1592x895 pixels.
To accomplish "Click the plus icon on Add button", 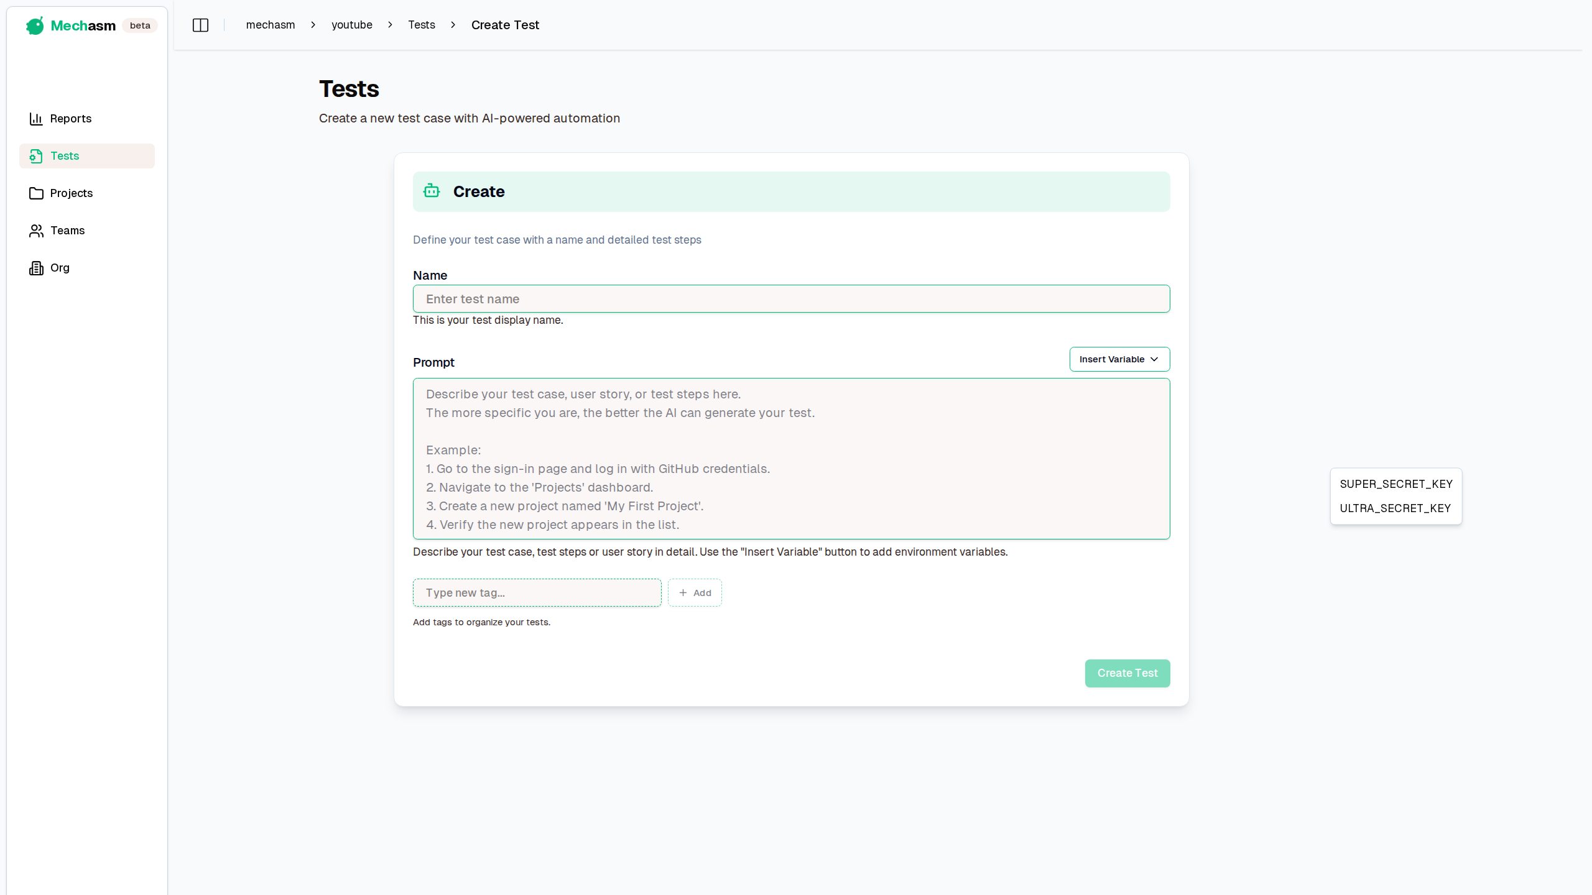I will (683, 593).
